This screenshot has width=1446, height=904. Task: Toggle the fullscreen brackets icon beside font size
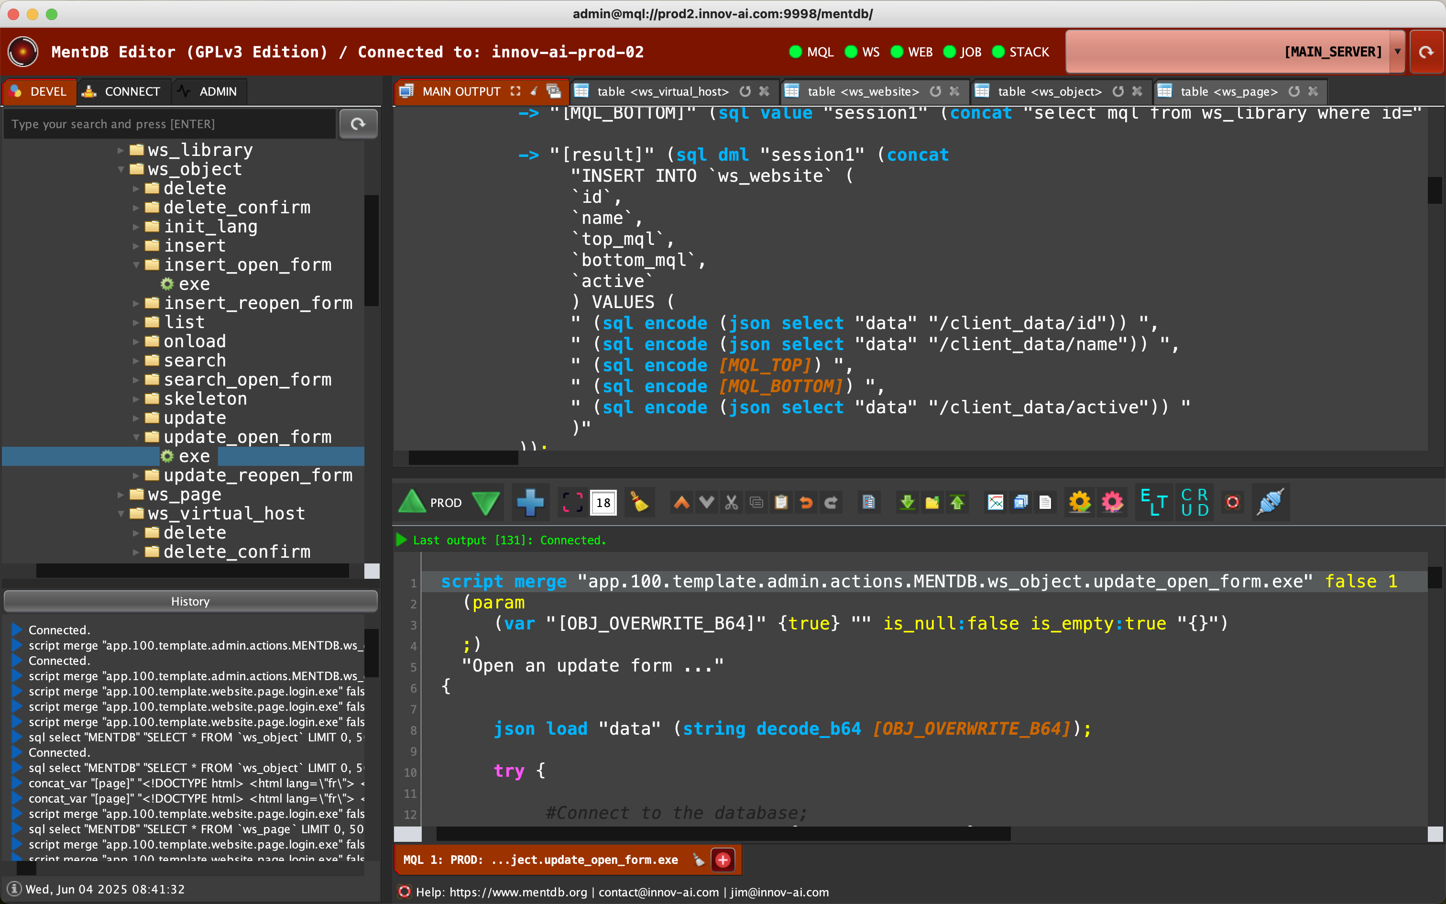coord(572,502)
